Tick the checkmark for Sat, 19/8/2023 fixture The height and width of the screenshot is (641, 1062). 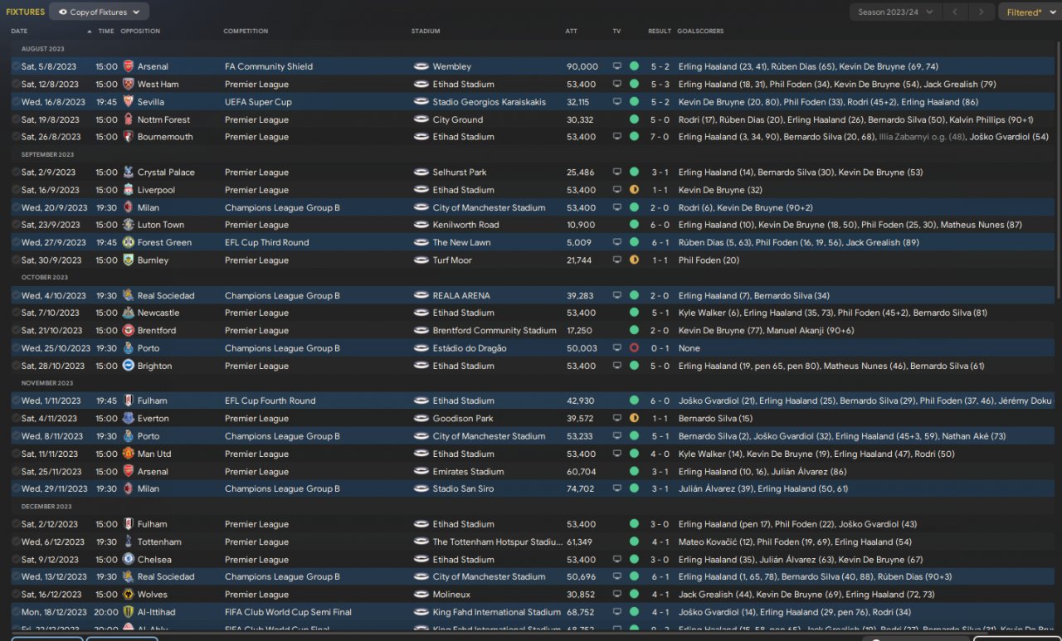click(16, 119)
